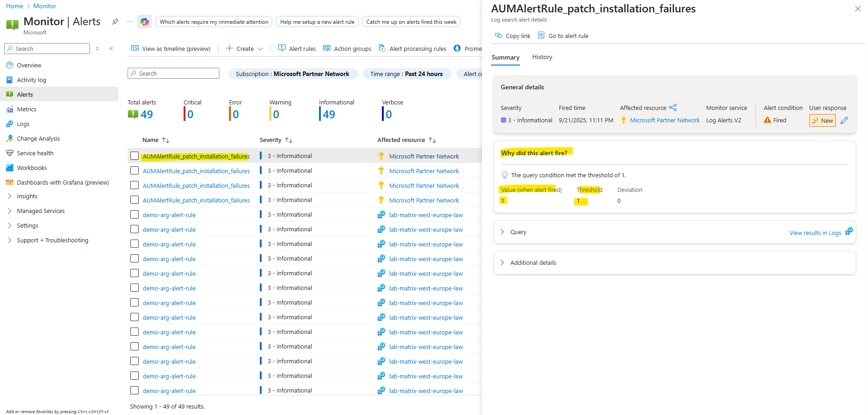This screenshot has height=415, width=868.
Task: Click Total alerts count 49
Action: (x=147, y=114)
